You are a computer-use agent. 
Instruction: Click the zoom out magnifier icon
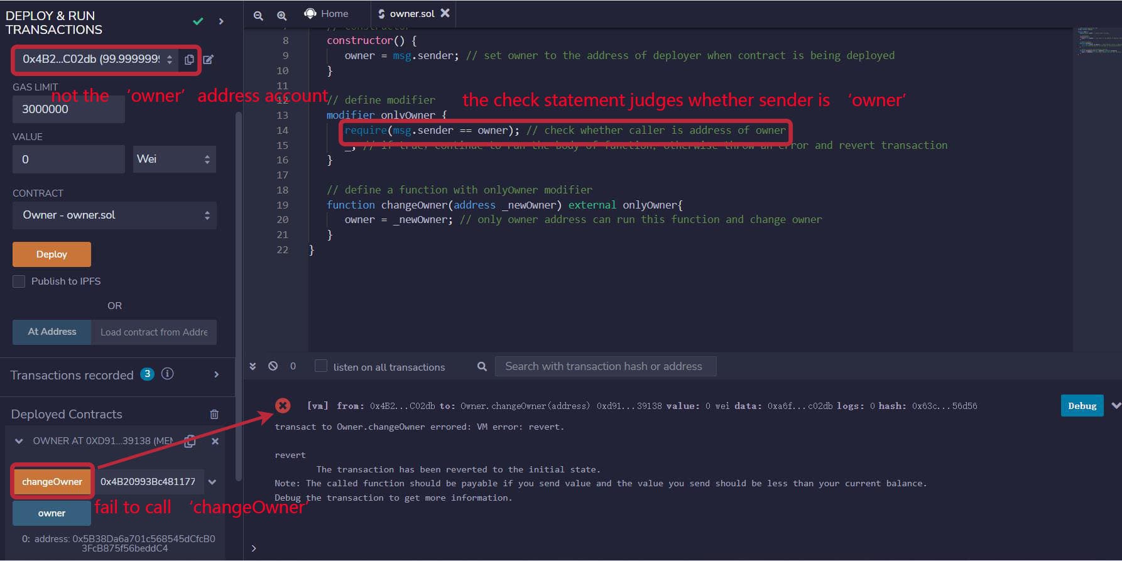click(x=258, y=16)
